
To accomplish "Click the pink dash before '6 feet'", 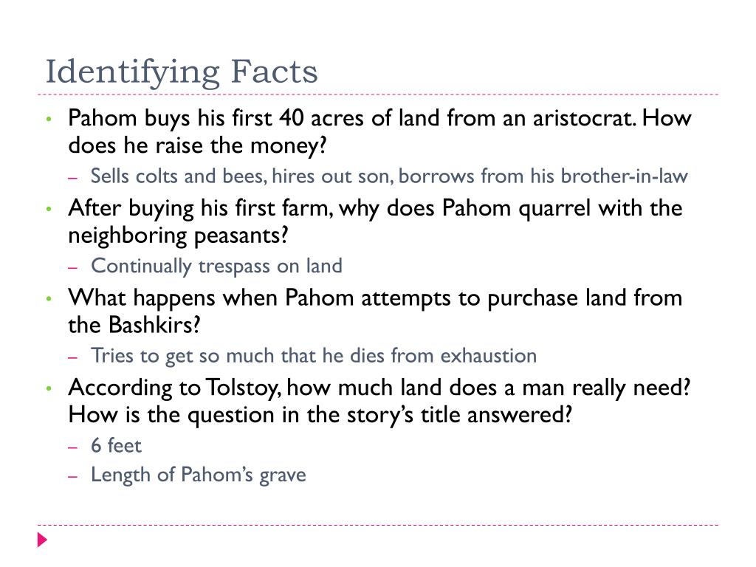I will click(x=73, y=447).
